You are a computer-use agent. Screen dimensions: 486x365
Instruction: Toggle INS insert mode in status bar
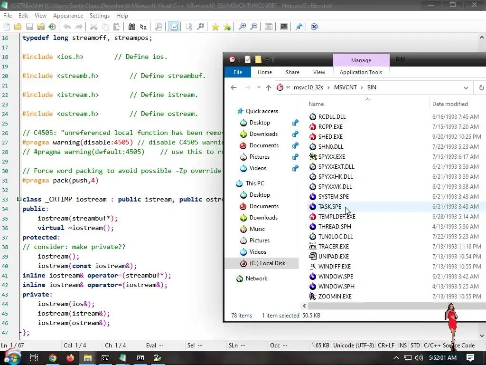point(402,346)
